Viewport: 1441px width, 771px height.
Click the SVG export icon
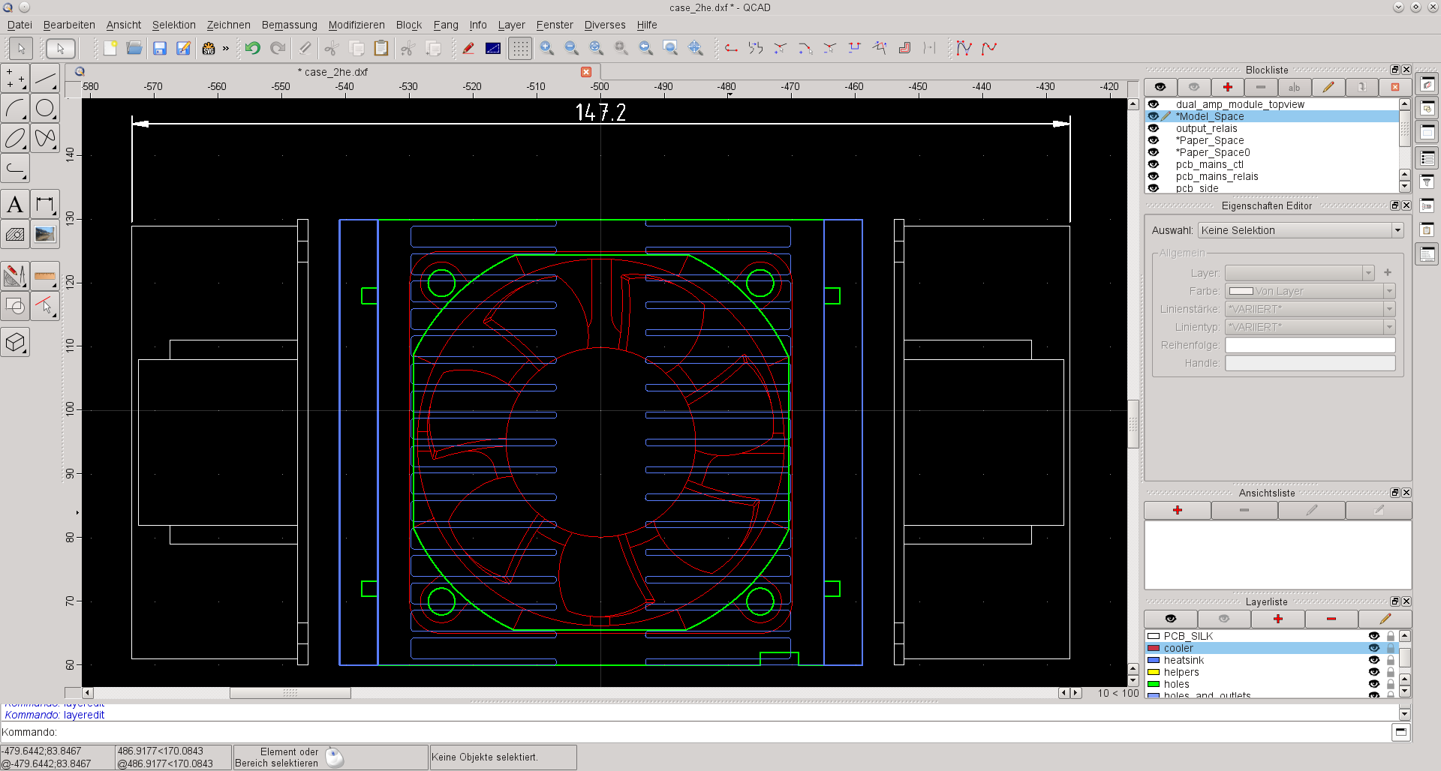[209, 48]
